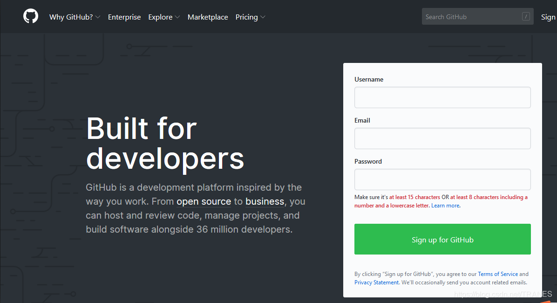Click the Password label
The width and height of the screenshot is (557, 303).
click(x=368, y=161)
